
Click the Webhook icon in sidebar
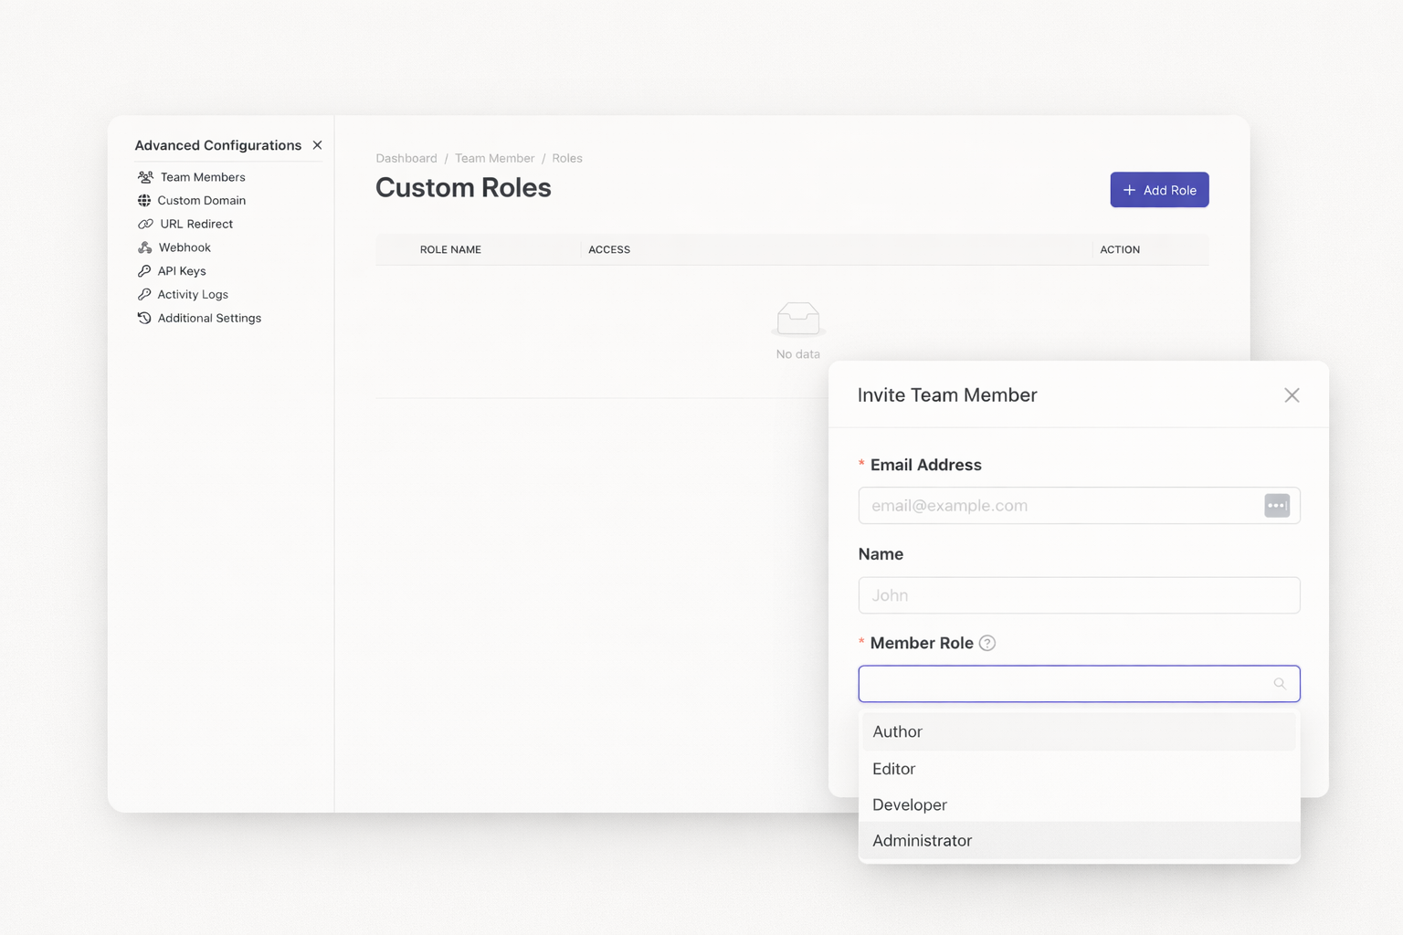tap(145, 247)
